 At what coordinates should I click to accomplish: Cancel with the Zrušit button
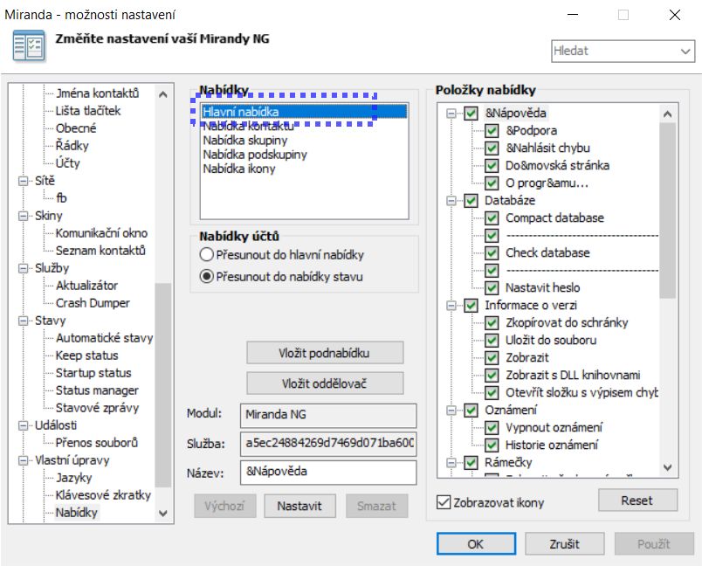click(x=565, y=544)
